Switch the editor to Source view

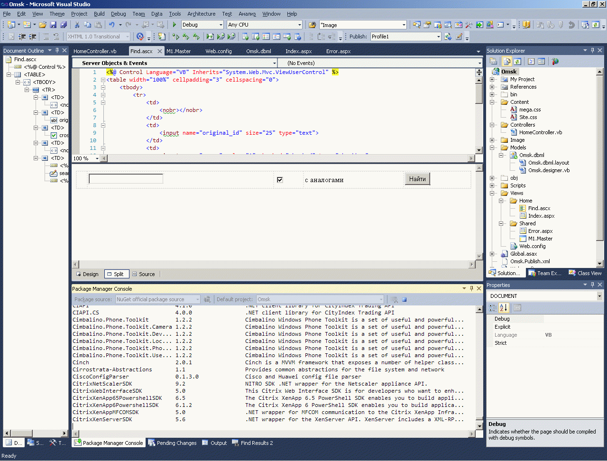click(x=144, y=274)
